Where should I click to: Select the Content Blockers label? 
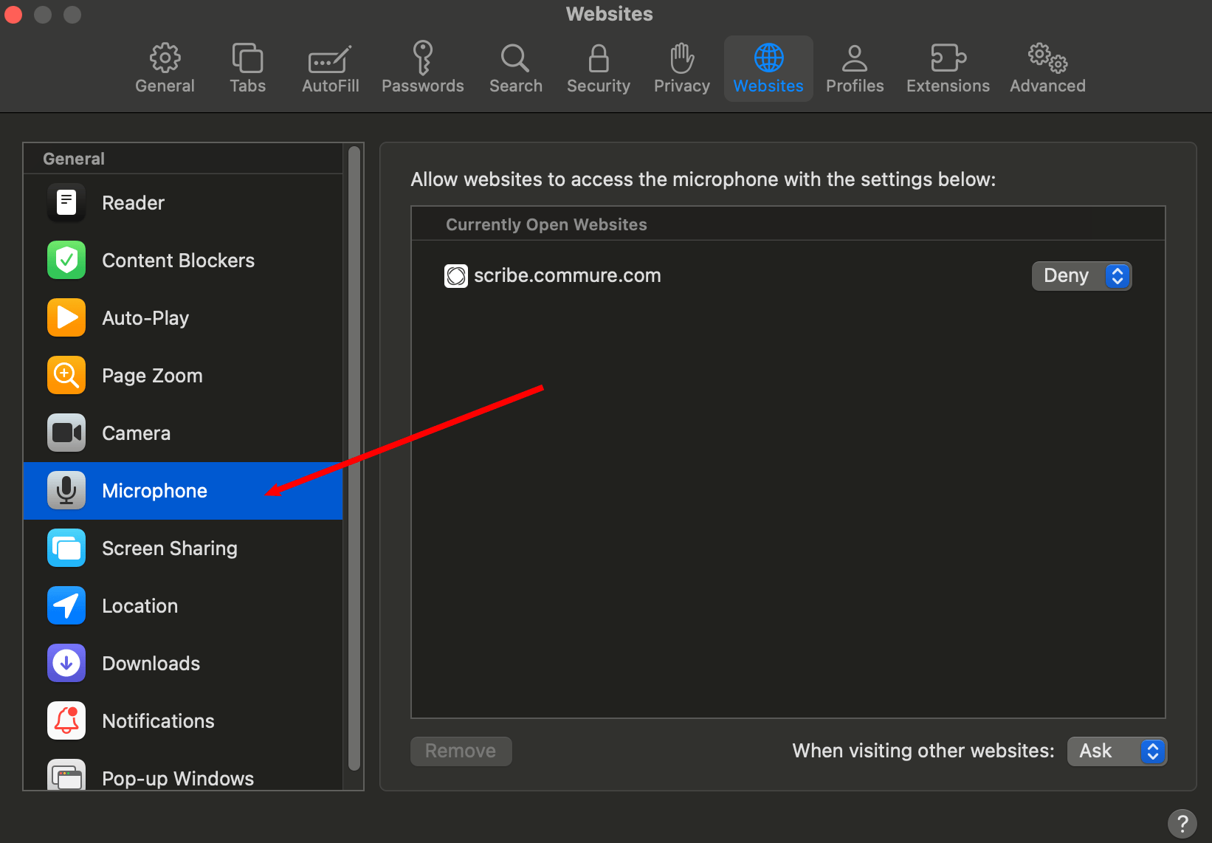(x=178, y=261)
